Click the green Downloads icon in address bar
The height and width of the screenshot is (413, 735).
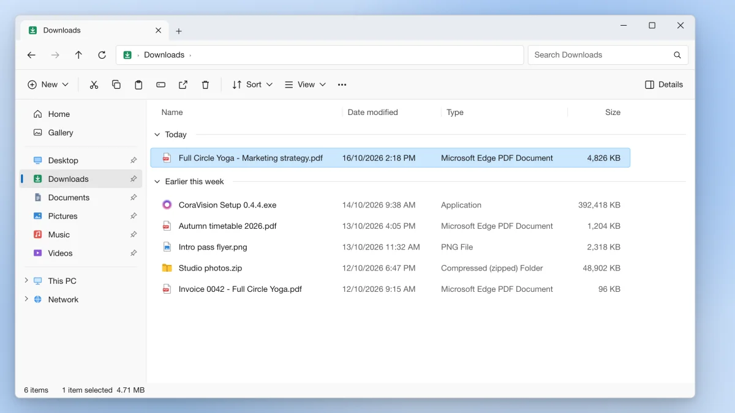[127, 55]
